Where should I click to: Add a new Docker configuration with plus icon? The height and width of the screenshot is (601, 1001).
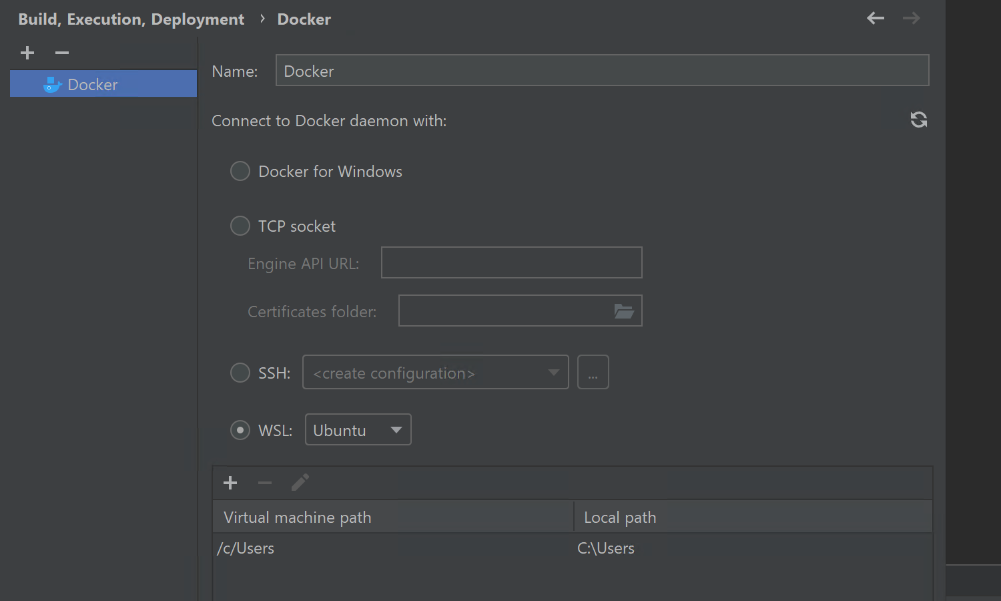[x=27, y=53]
